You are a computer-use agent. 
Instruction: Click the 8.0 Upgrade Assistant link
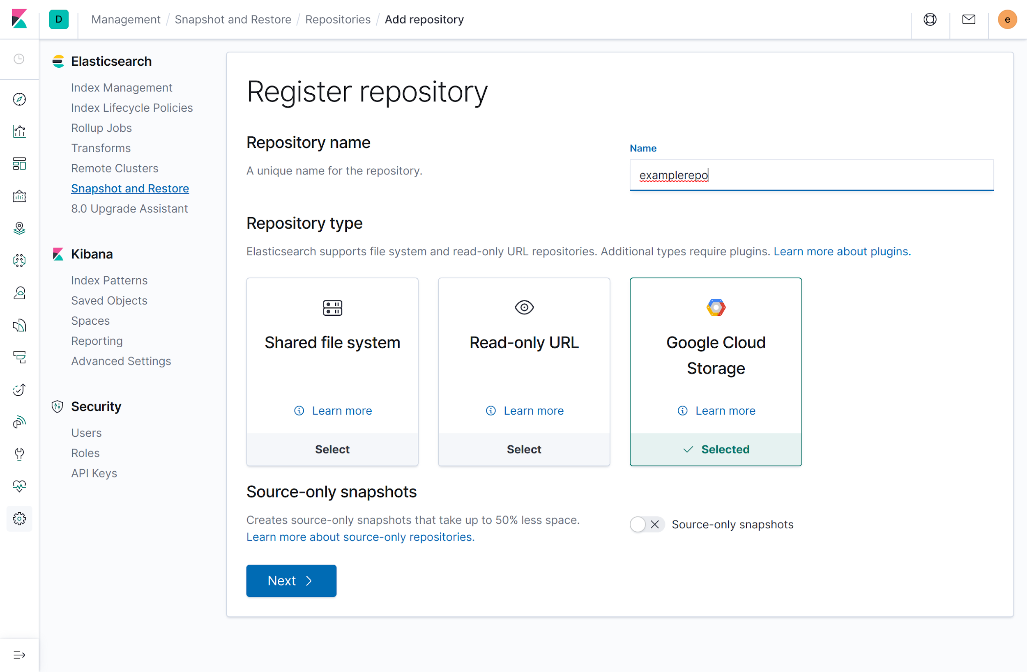tap(129, 209)
